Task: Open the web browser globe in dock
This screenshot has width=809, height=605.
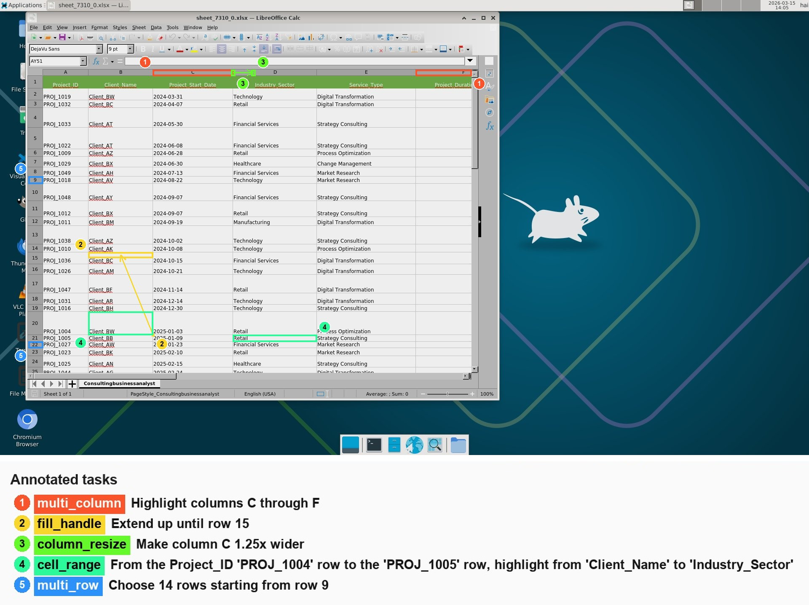Action: point(414,445)
